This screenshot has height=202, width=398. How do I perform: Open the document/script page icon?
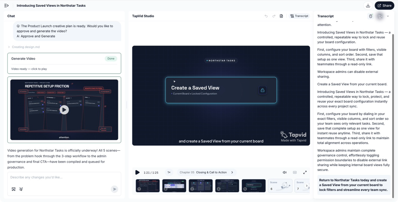tap(281, 16)
